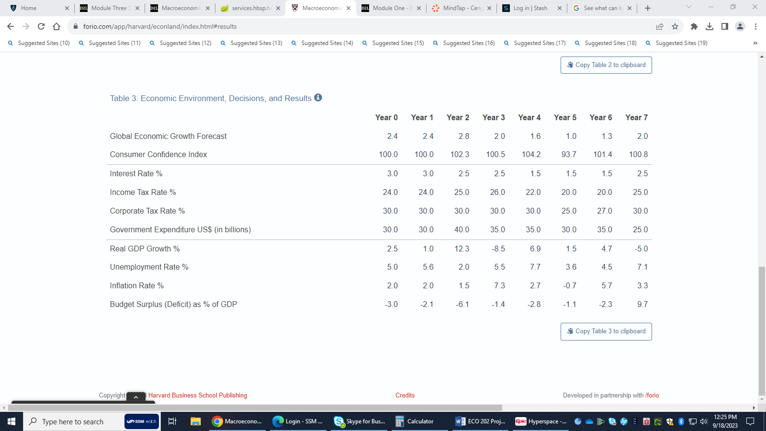Click the bookmark star in the address bar
The image size is (766, 431).
676,27
